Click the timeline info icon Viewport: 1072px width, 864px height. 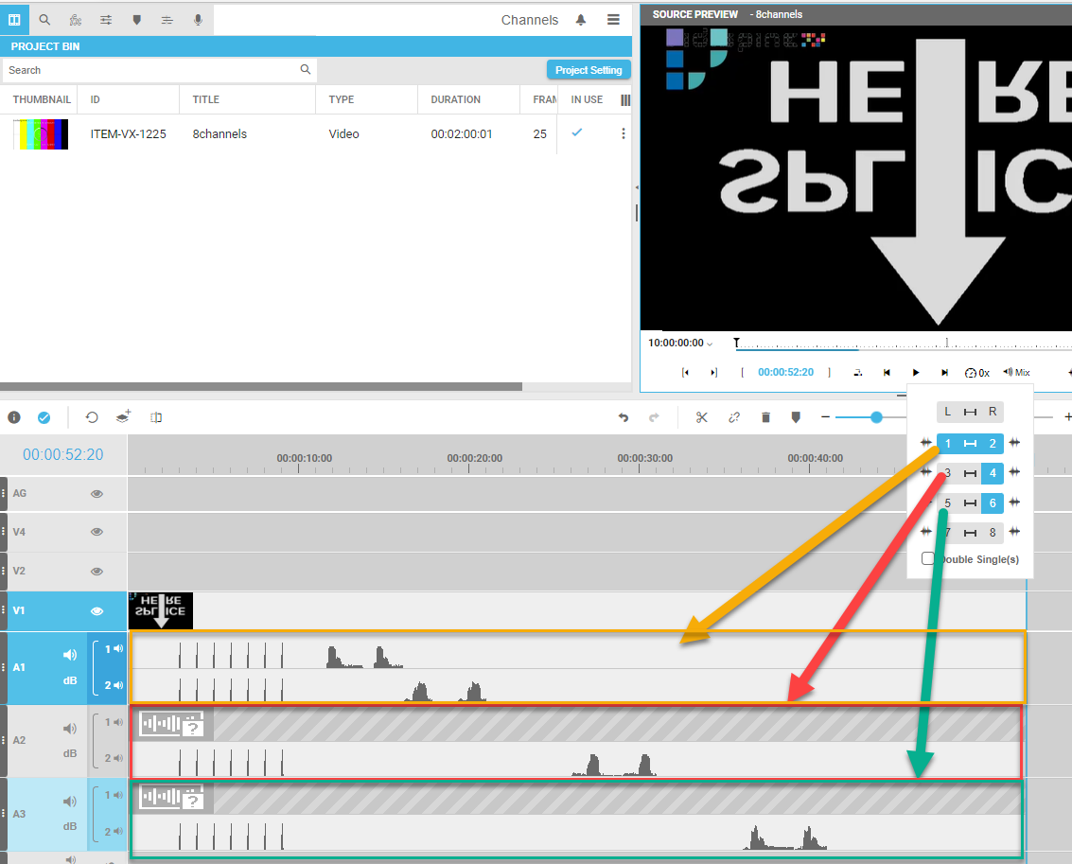(14, 417)
